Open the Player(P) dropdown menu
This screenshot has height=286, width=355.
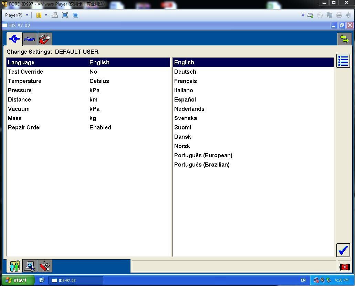click(16, 15)
